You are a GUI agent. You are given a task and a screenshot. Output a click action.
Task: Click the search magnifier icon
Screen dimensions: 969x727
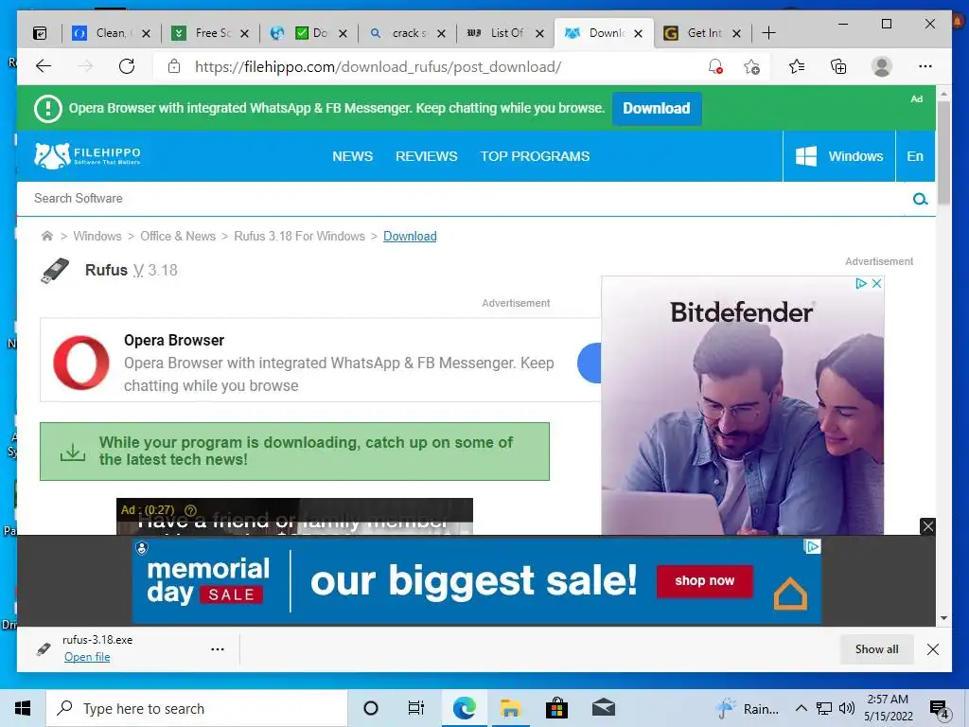920,199
